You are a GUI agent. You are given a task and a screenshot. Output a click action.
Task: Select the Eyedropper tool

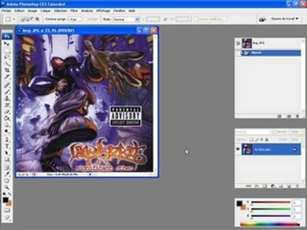click(x=7, y=174)
